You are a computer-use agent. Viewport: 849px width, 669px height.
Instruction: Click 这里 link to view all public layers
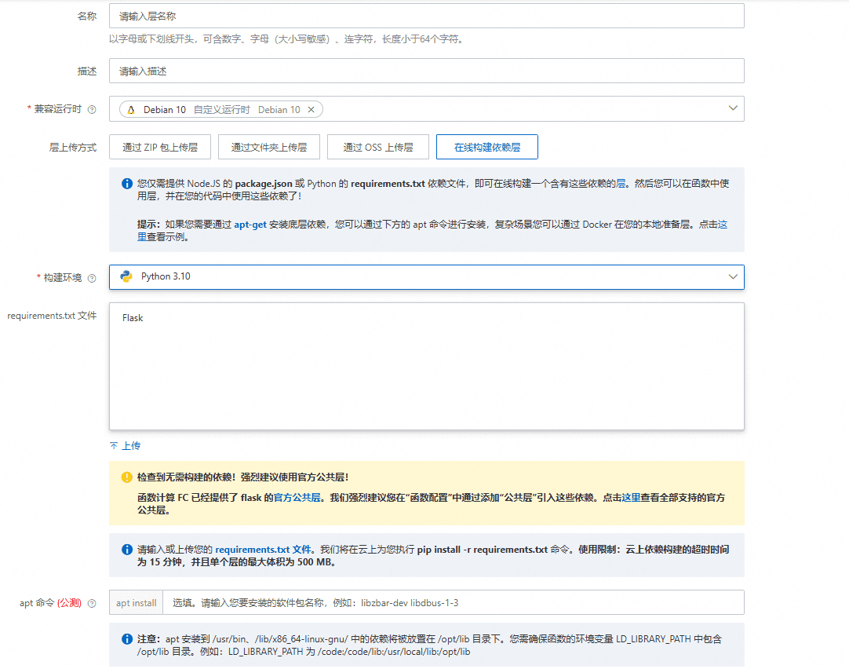(x=631, y=498)
